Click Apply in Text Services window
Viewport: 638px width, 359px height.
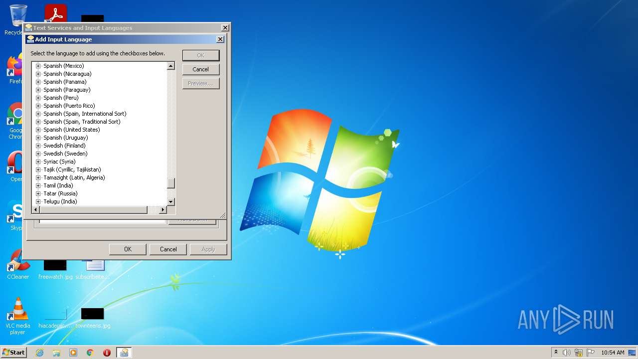pos(208,249)
